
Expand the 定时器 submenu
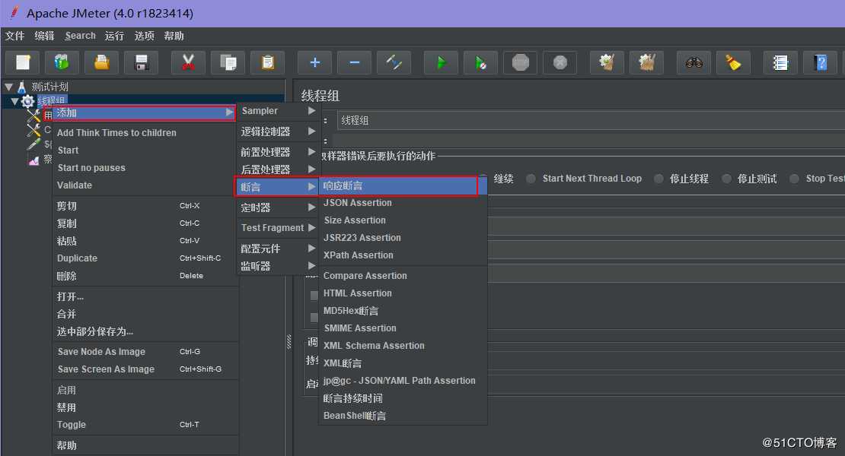278,207
